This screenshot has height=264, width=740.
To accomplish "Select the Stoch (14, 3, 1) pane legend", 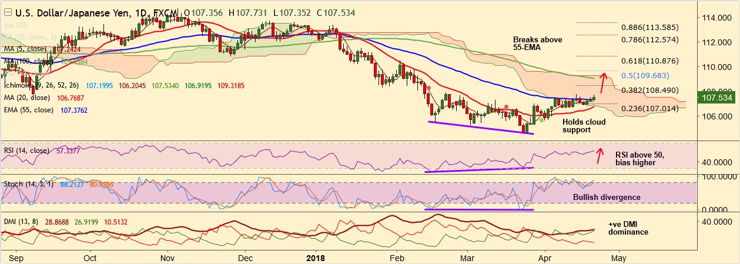I will [28, 184].
